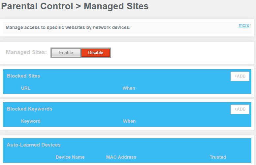Click the Trusted column header
Screen dimensions: 256x165
tap(218, 157)
